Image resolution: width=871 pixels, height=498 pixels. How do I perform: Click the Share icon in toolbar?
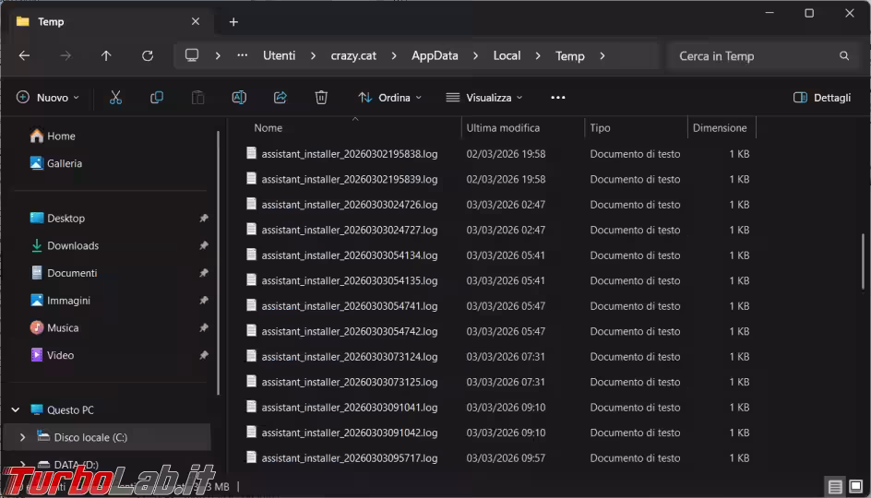click(x=280, y=98)
